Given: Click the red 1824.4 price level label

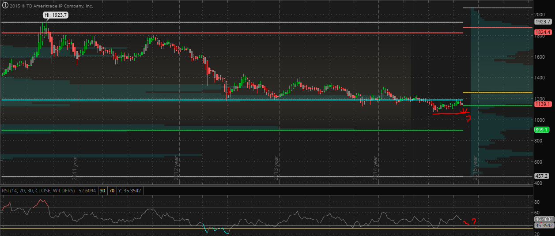Looking at the screenshot, I should pos(543,32).
